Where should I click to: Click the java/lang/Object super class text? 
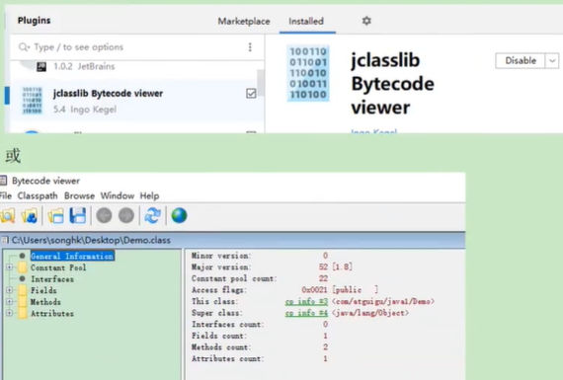(x=370, y=313)
